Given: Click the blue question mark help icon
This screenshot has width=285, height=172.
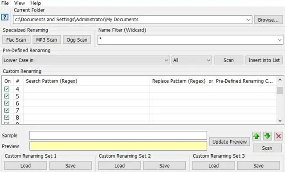Looking at the screenshot, I should (x=5, y=17).
